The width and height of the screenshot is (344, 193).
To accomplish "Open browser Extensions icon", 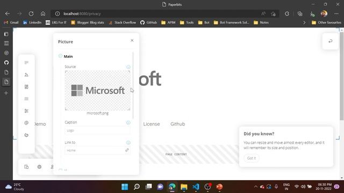I will [x=287, y=13].
